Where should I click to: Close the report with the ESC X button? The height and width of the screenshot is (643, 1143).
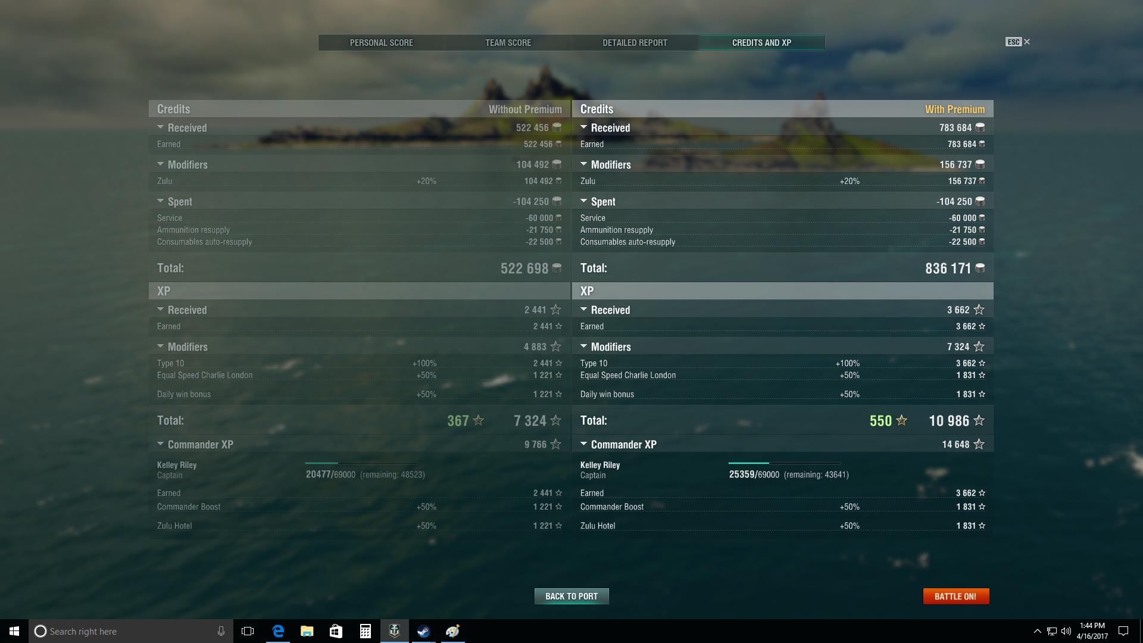point(1018,42)
